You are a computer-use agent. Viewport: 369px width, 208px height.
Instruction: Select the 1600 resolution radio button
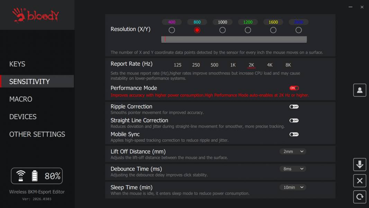273,30
